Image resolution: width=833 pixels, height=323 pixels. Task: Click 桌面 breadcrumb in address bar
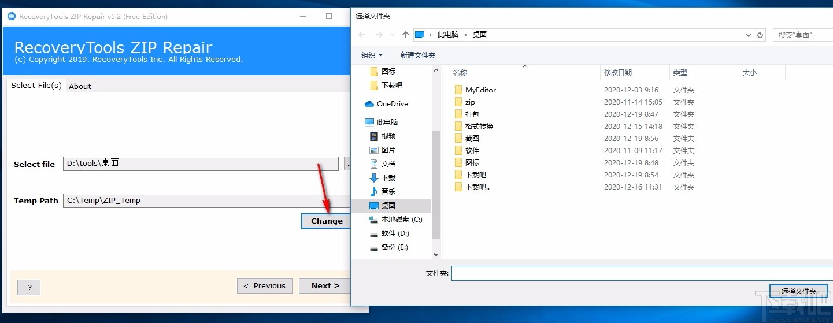pyautogui.click(x=480, y=35)
